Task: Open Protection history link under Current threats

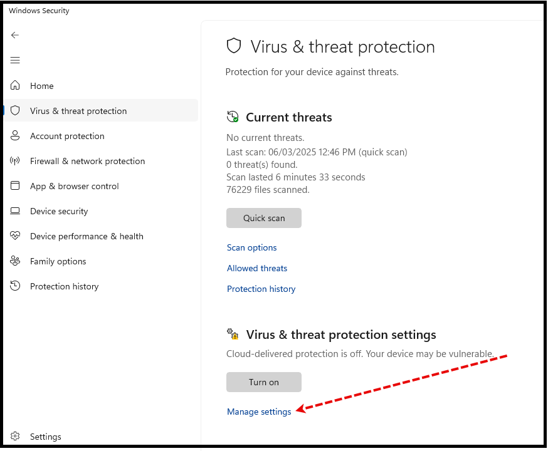Action: [x=261, y=289]
